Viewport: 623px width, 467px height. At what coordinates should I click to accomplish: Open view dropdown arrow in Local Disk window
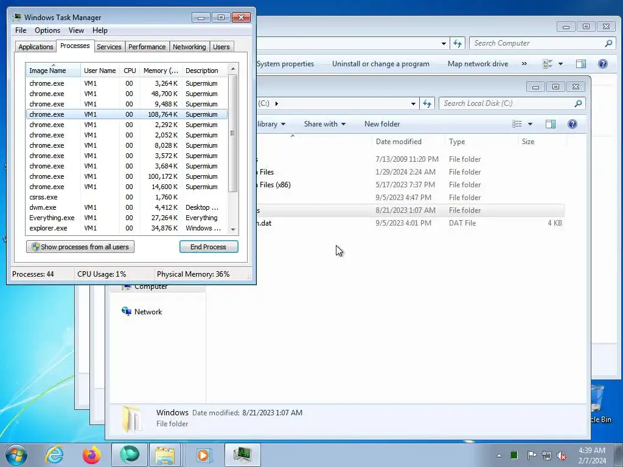pos(530,124)
